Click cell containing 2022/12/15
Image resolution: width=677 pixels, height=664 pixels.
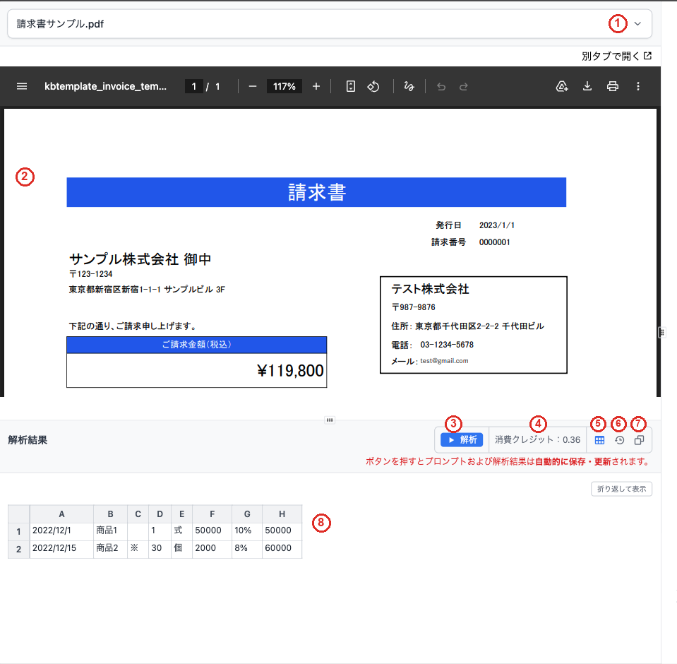click(x=61, y=548)
